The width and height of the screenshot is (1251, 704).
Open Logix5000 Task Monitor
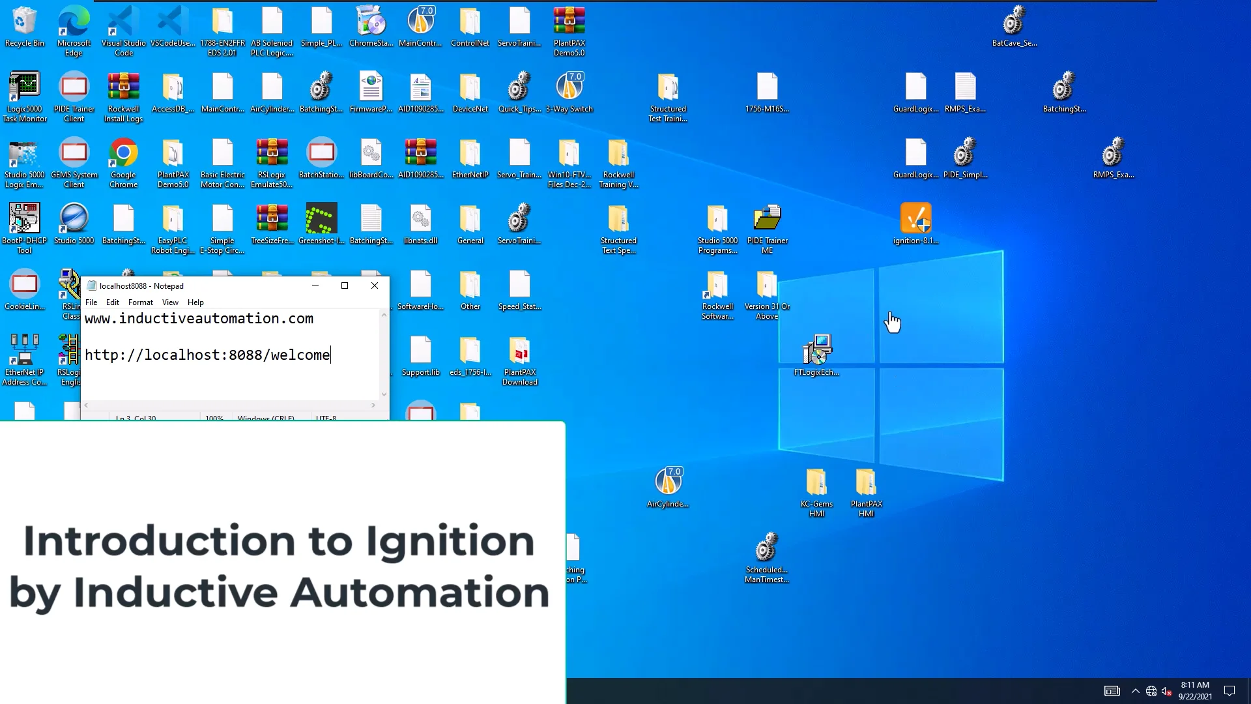25,87
